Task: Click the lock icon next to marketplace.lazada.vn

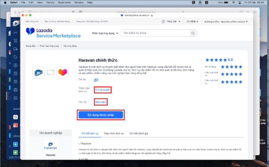Action: 152,15
